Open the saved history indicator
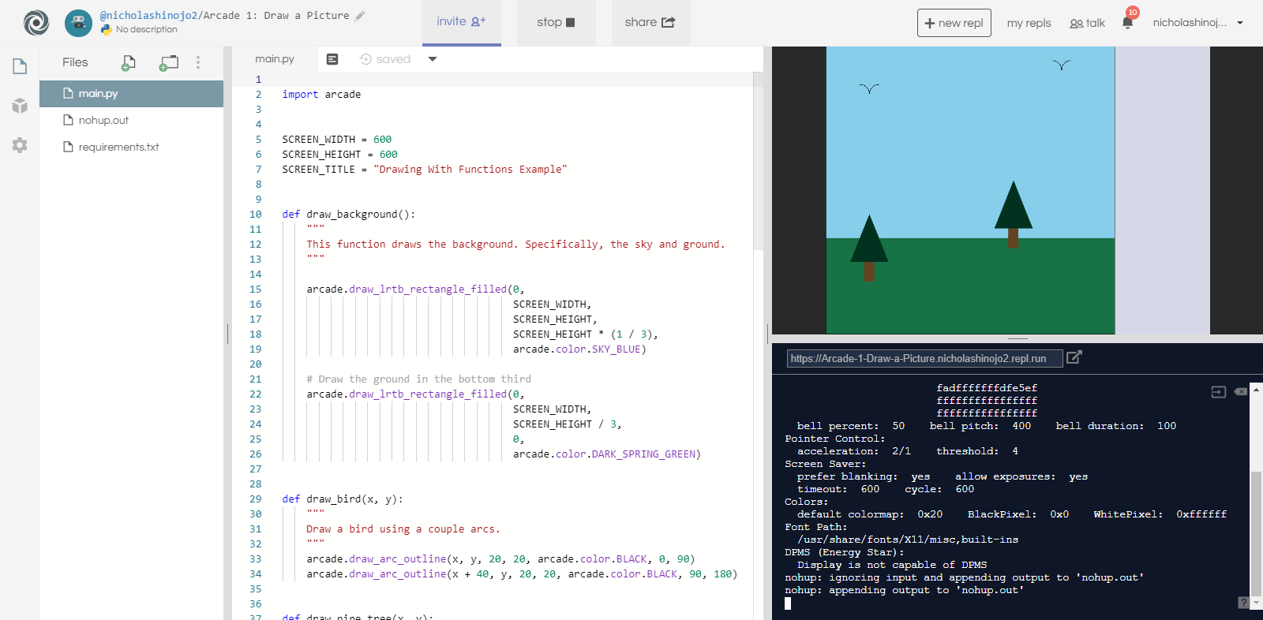Viewport: 1263px width, 620px height. [385, 59]
